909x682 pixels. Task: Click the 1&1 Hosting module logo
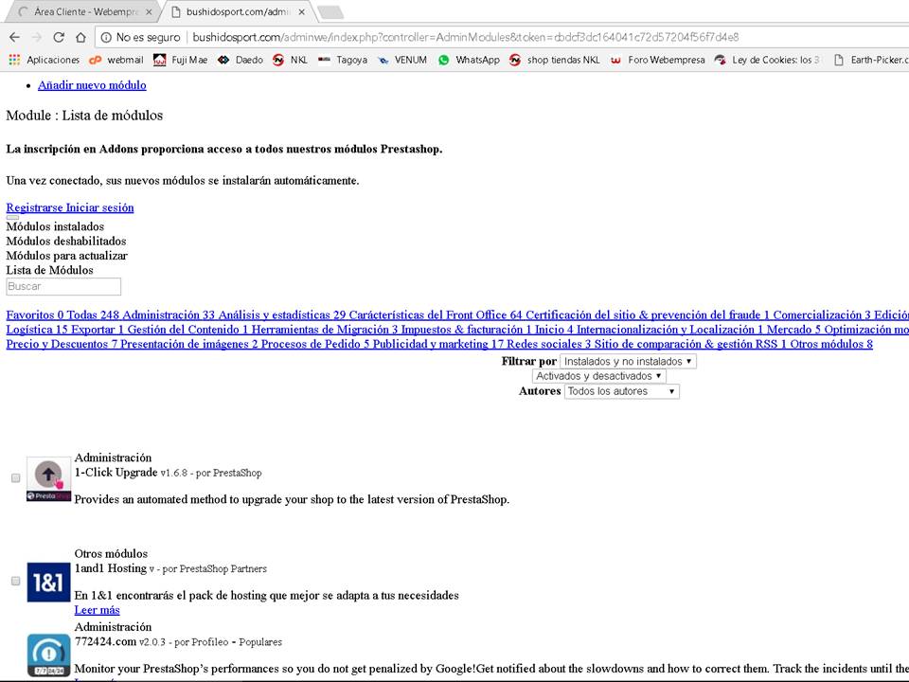(48, 582)
